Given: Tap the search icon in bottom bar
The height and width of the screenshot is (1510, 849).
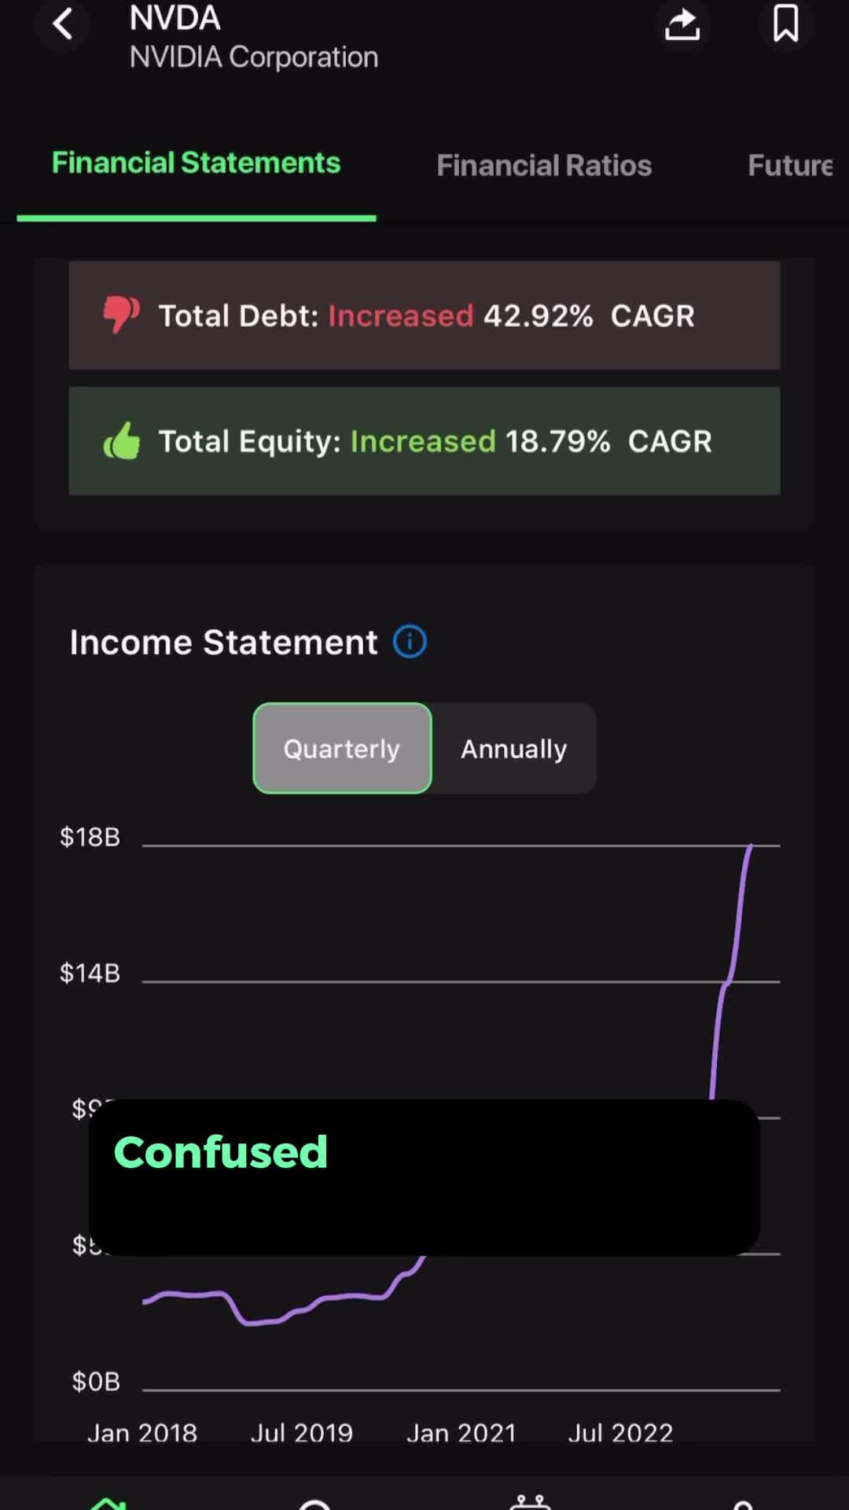Looking at the screenshot, I should tap(314, 1502).
